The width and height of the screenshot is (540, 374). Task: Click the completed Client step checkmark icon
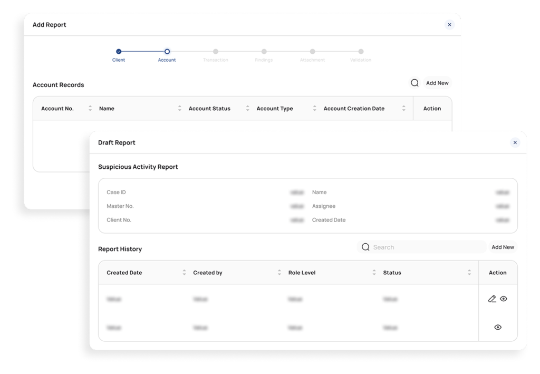pos(118,52)
